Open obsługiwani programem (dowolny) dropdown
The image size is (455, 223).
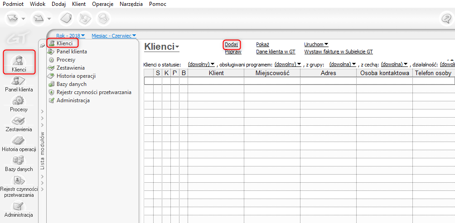288,64
